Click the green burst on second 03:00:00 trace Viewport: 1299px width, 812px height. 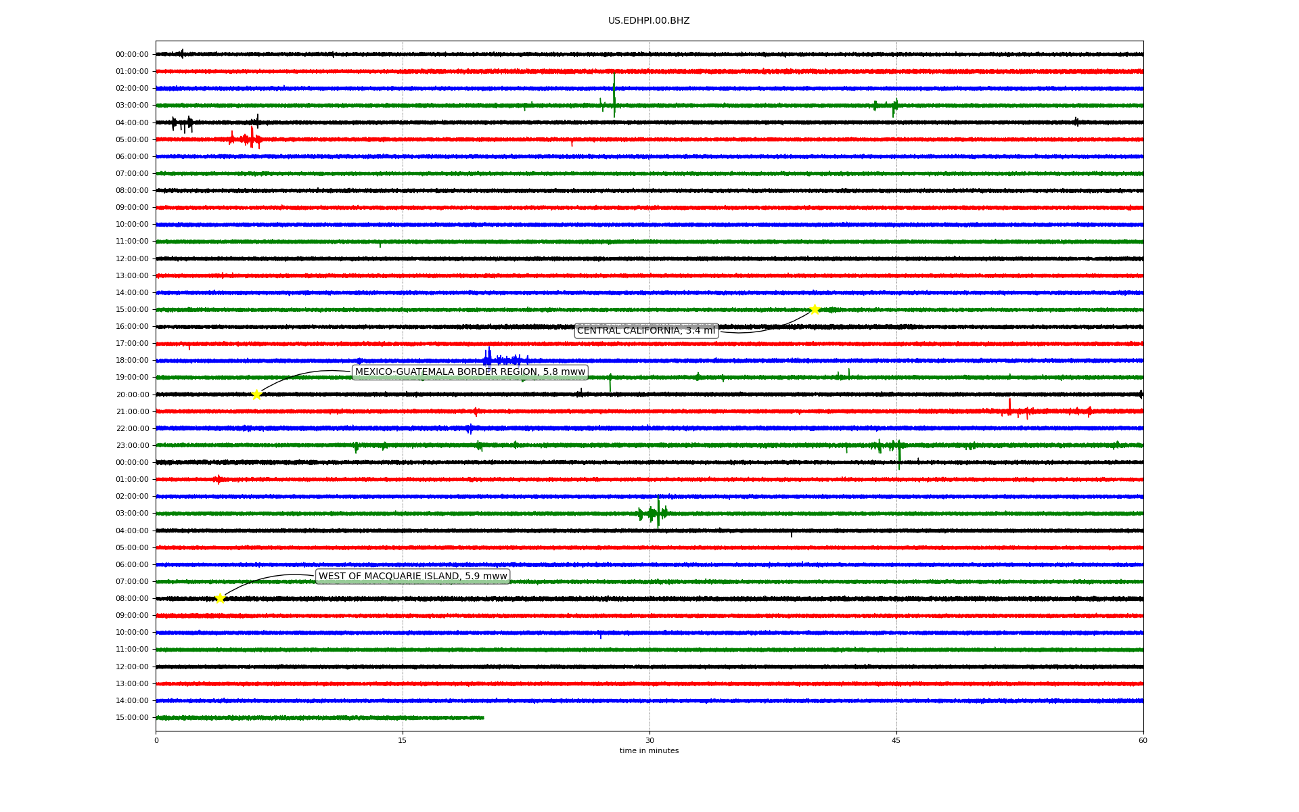[x=658, y=512]
